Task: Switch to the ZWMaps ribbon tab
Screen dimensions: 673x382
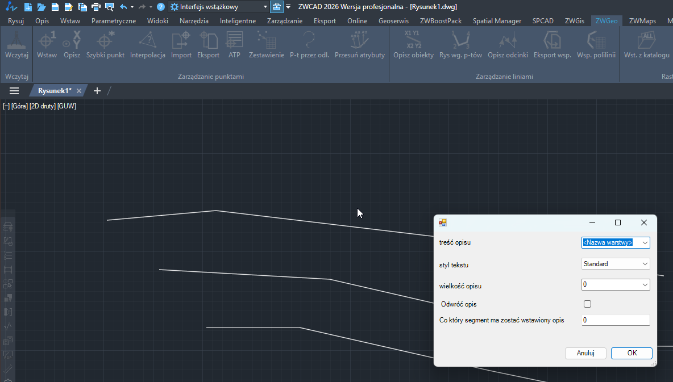Action: coord(642,21)
